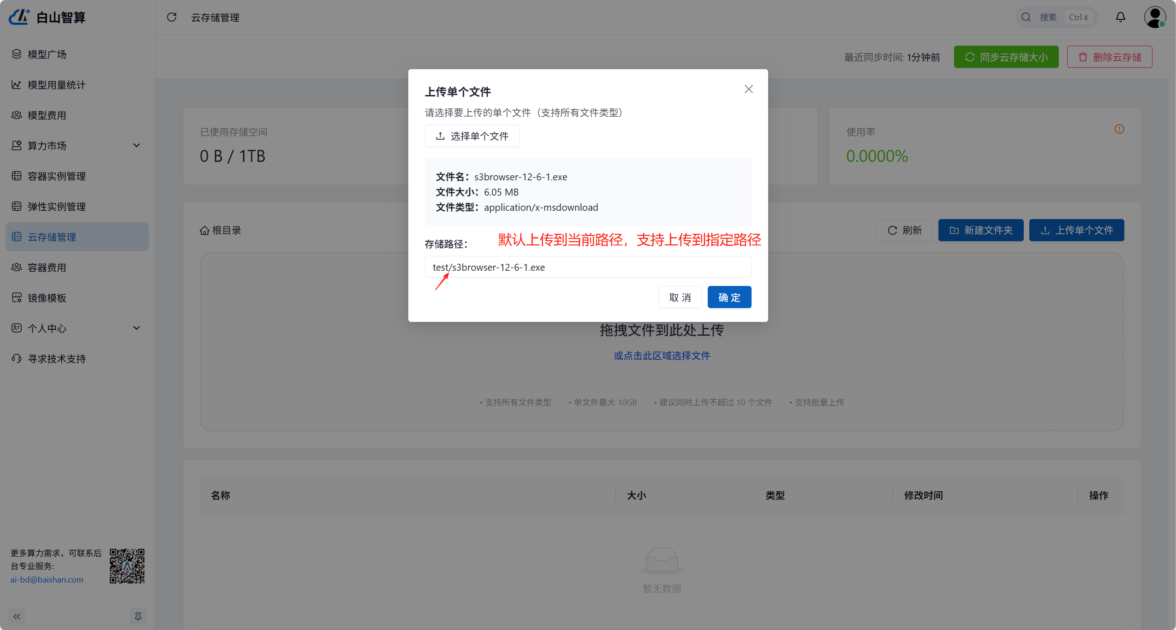Click the 寻求技术支持 headset icon

[x=17, y=358]
